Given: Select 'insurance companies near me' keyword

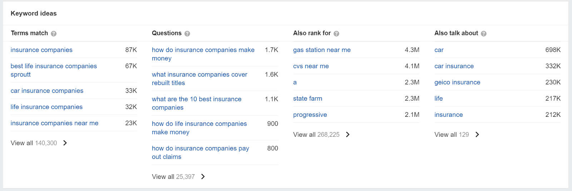Looking at the screenshot, I should (54, 123).
